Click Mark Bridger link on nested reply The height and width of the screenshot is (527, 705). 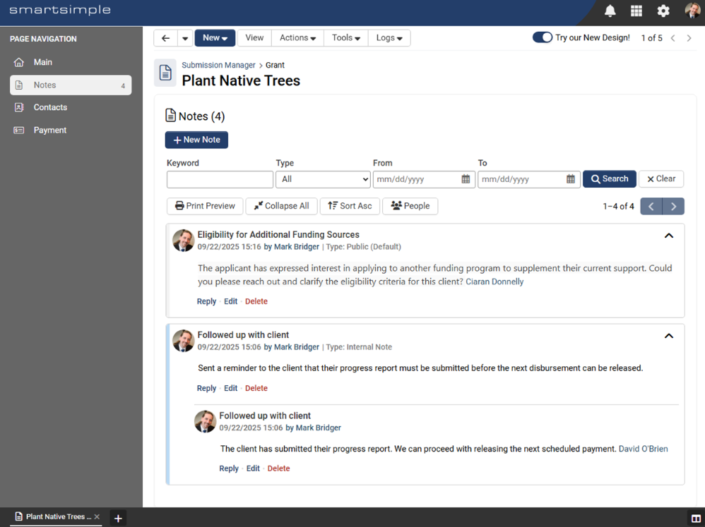coord(319,428)
